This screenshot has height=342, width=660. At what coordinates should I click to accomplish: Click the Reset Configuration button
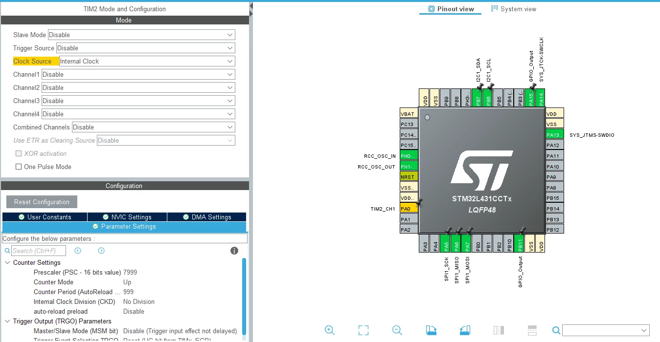pos(42,202)
